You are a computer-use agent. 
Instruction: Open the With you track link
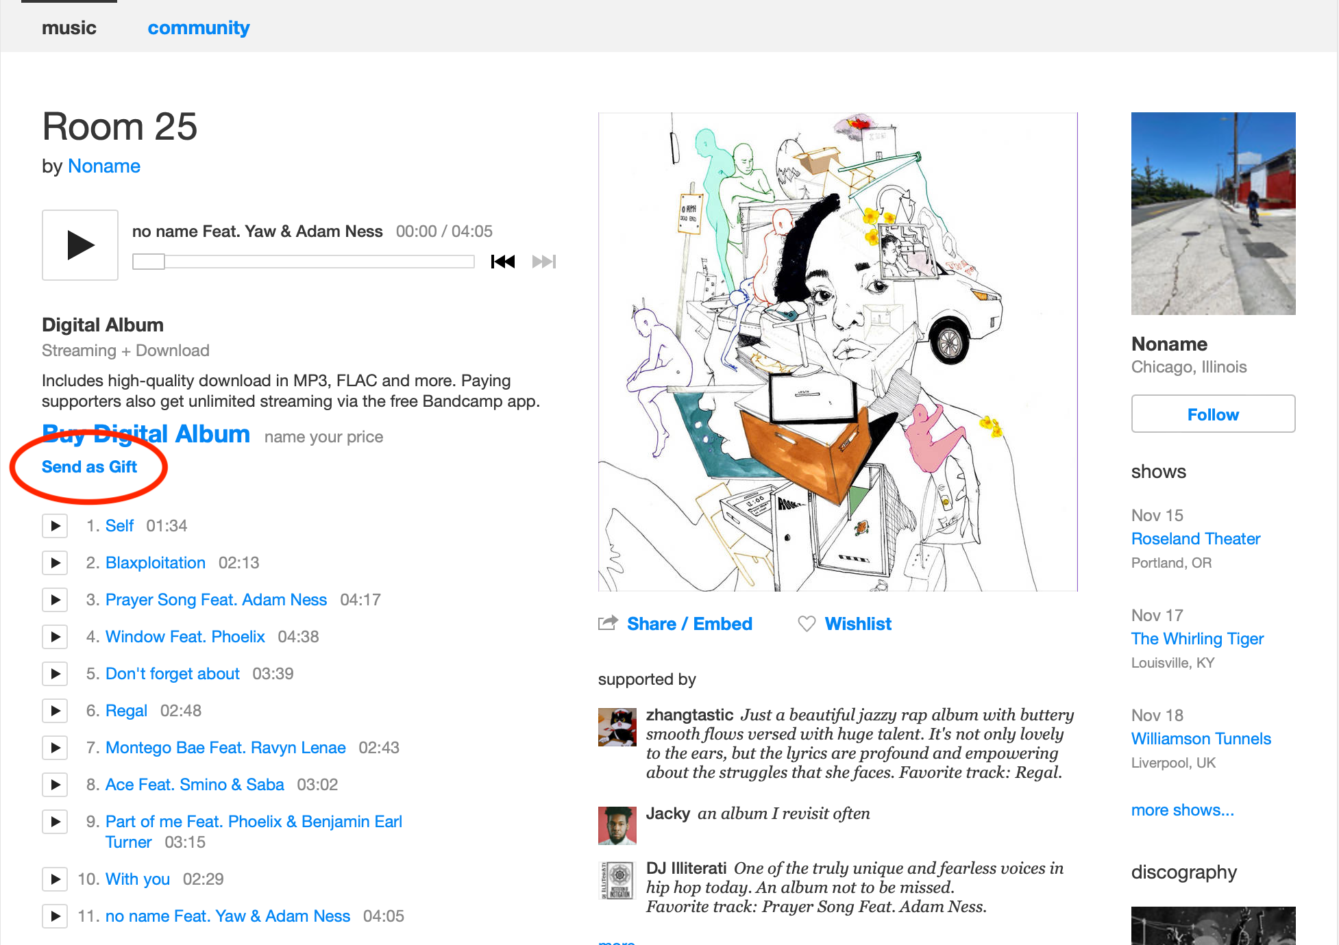[x=138, y=879]
